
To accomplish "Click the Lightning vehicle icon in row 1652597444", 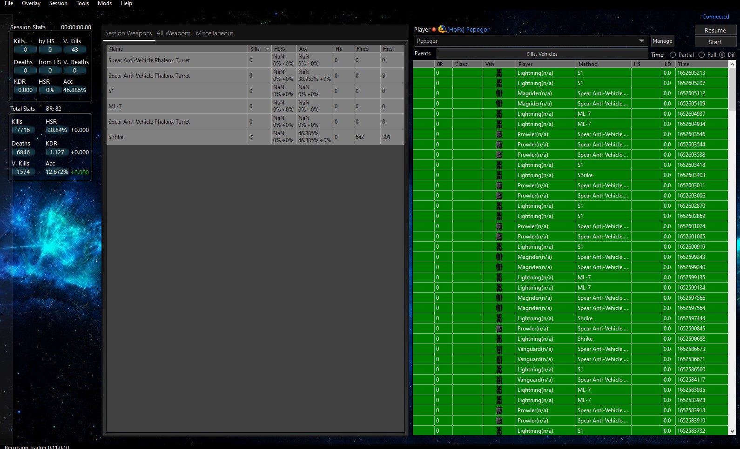I will point(499,318).
